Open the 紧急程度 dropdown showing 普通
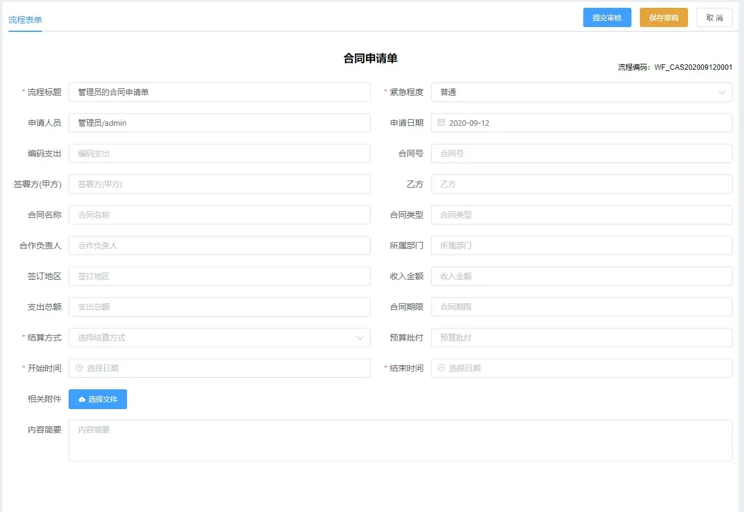Viewport: 744px width, 512px height. (581, 92)
